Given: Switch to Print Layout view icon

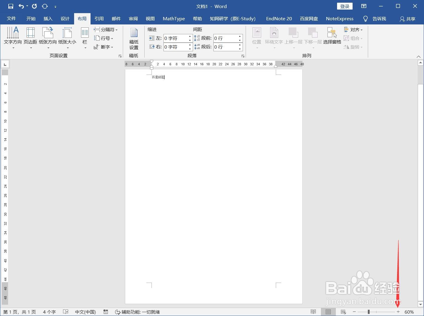Looking at the screenshot, I should 328,312.
